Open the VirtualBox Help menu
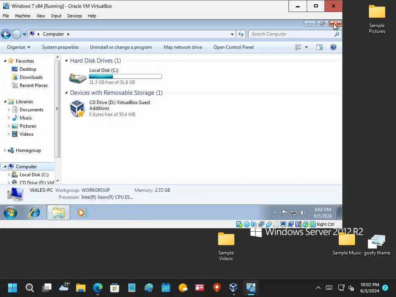Image resolution: width=396 pixels, height=297 pixels. click(92, 16)
